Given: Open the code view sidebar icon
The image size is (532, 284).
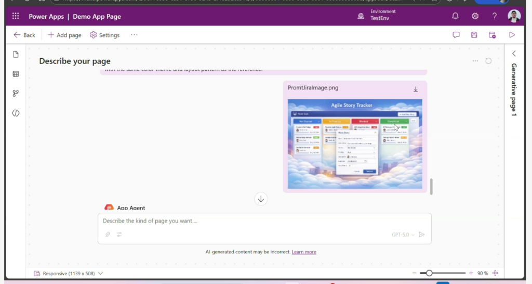Looking at the screenshot, I should (x=16, y=113).
